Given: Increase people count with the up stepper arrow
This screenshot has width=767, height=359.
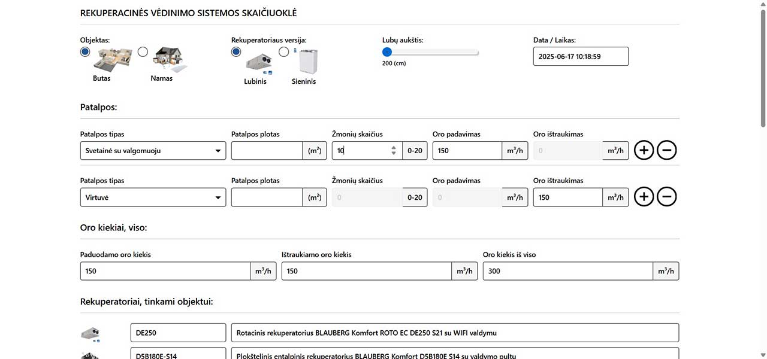Looking at the screenshot, I should tap(394, 148).
